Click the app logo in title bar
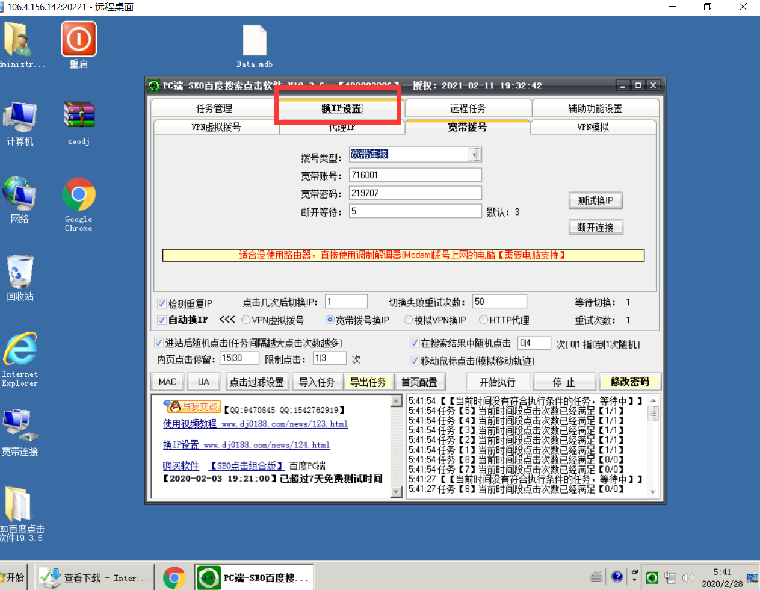Screen dimensions: 760x590 (x=155, y=85)
